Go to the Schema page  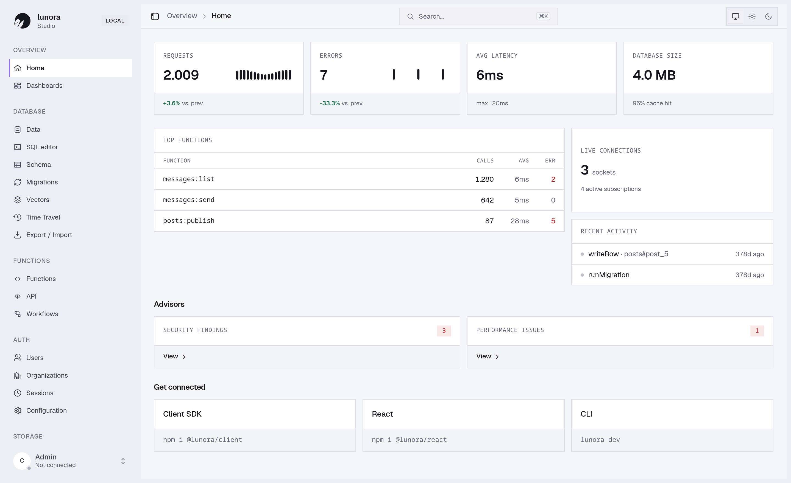[x=70, y=165]
